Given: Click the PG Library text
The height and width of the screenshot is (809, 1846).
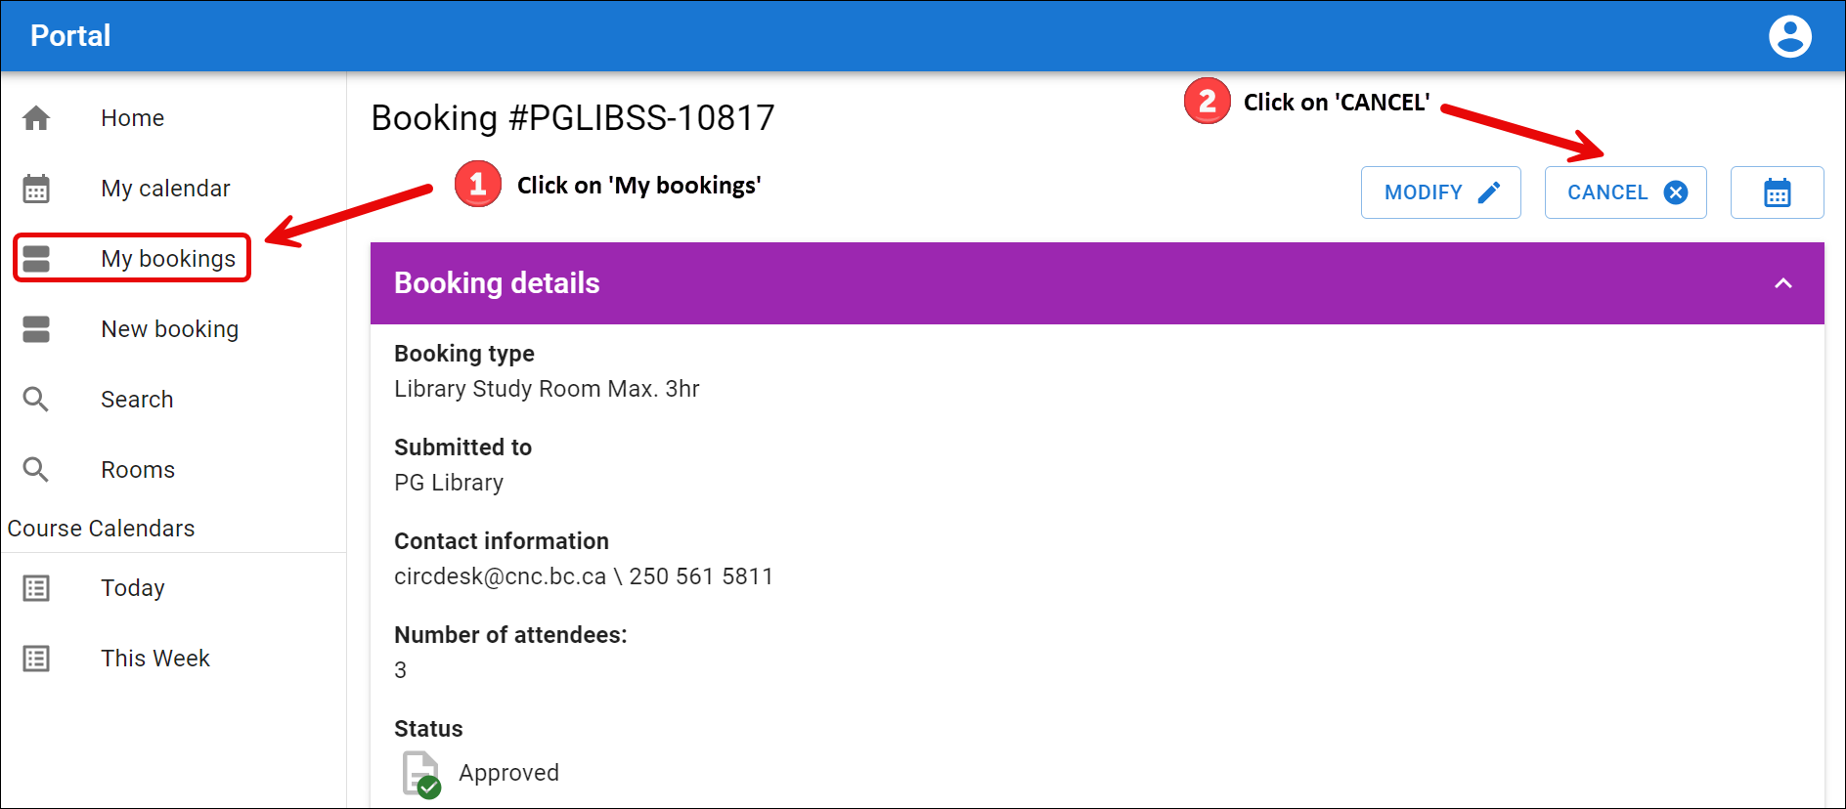Looking at the screenshot, I should [x=449, y=483].
